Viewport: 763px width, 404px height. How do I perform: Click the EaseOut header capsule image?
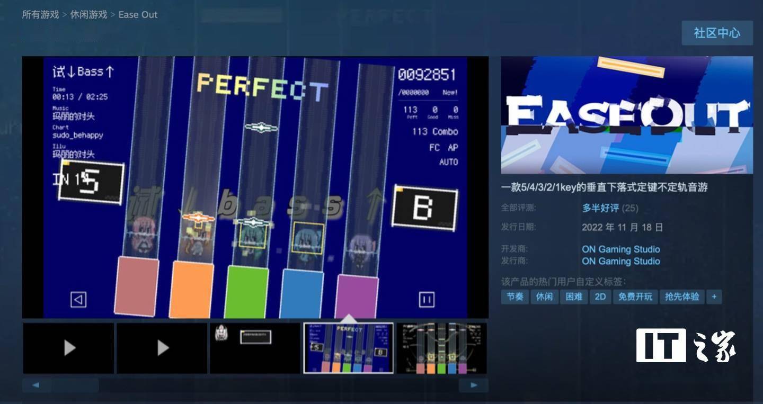[627, 115]
